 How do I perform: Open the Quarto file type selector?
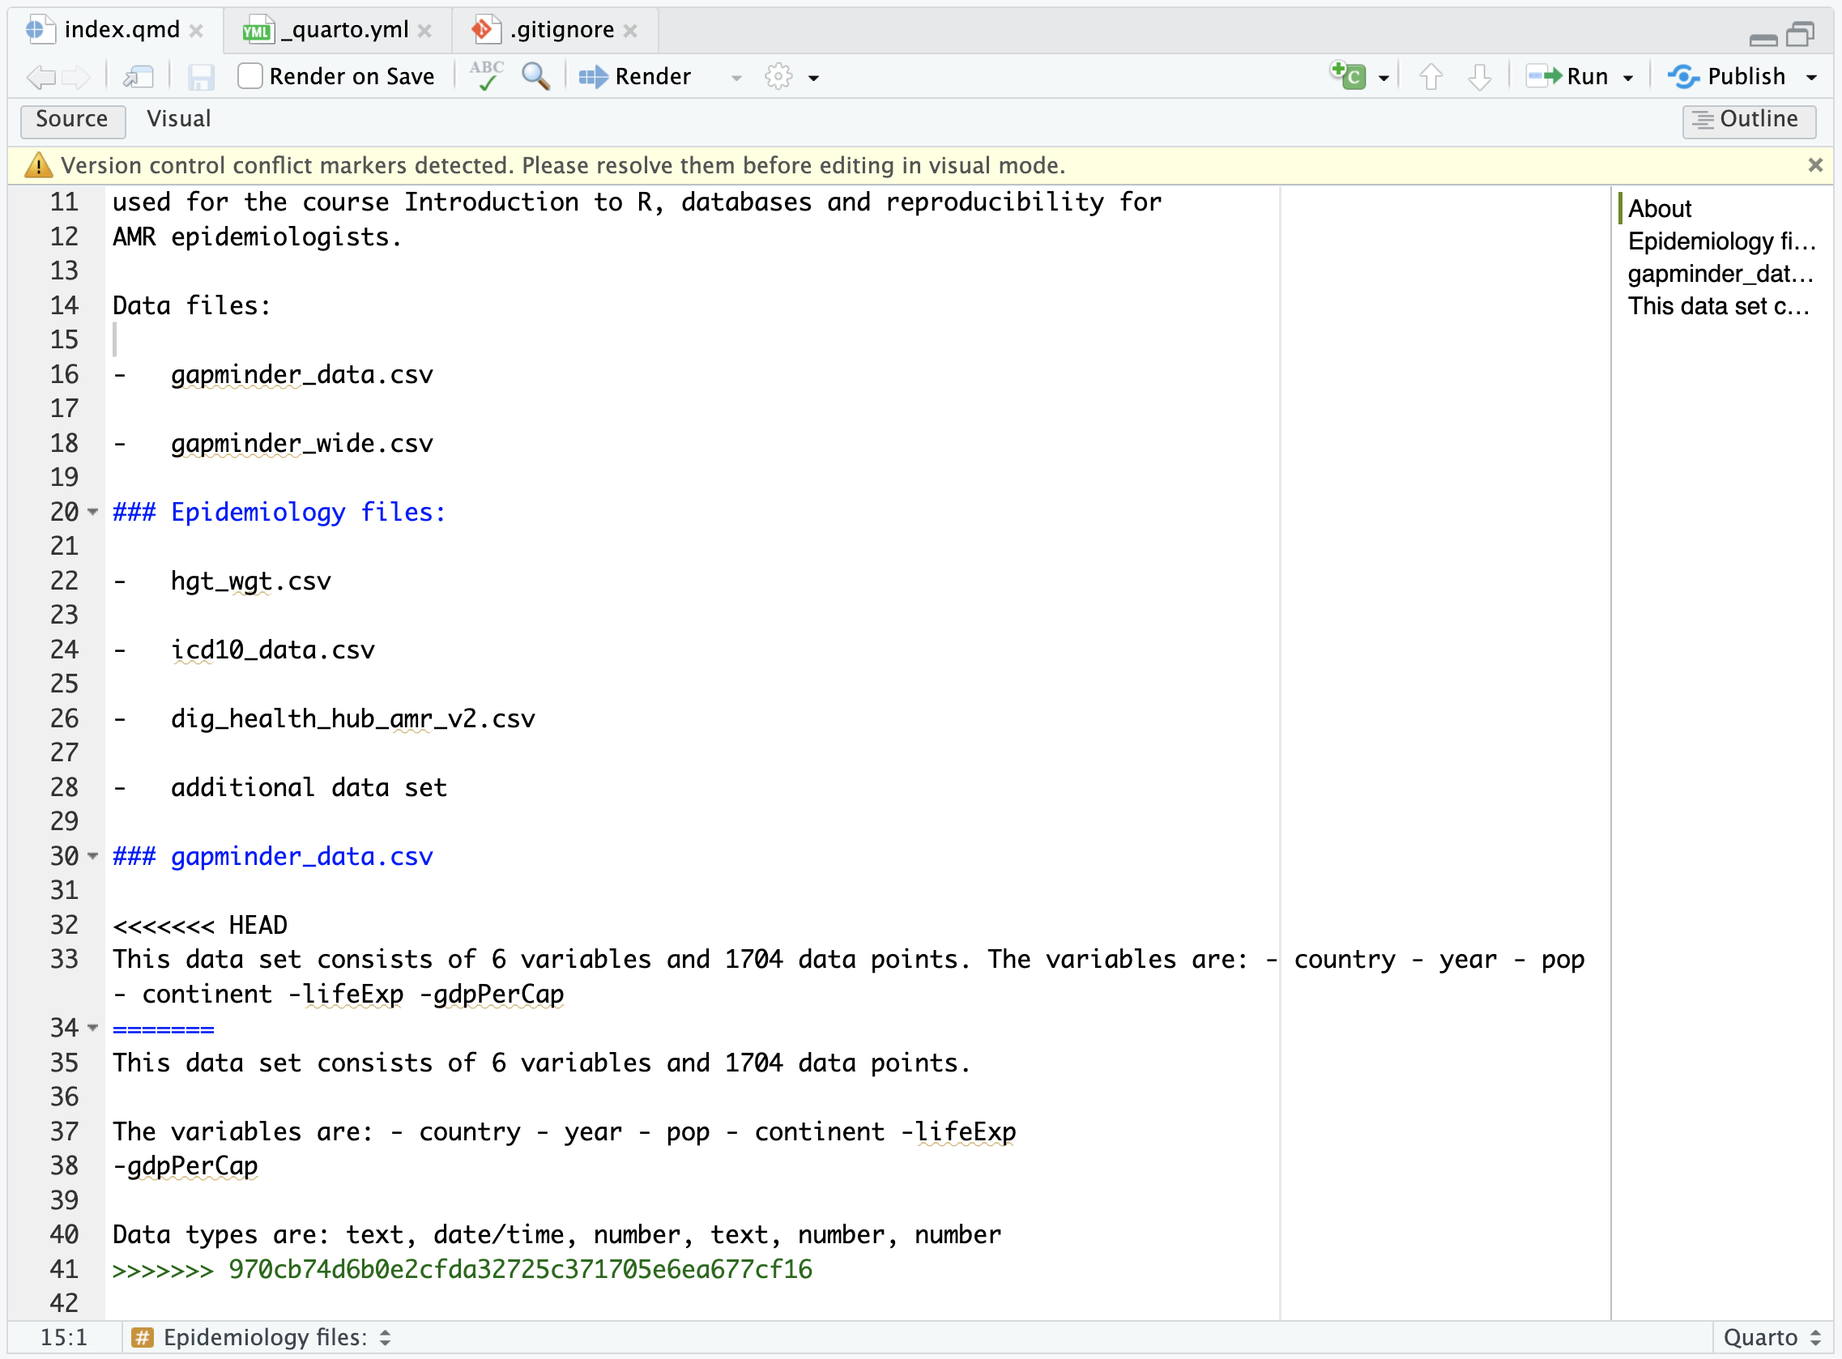pyautogui.click(x=1772, y=1338)
